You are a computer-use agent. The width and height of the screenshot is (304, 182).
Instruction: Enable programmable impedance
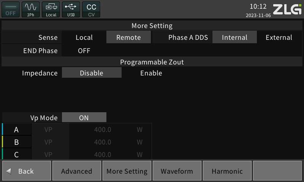(151, 73)
